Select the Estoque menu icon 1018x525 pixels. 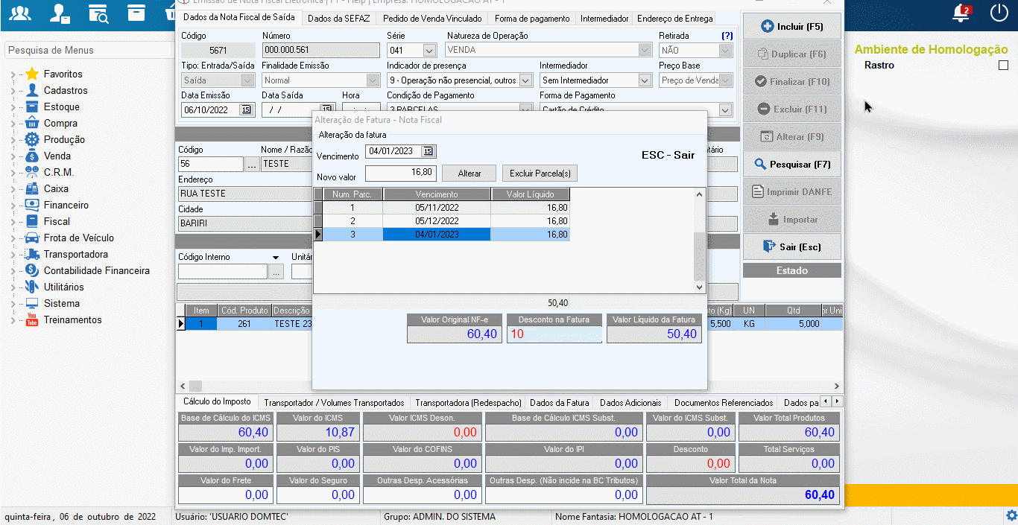[31, 106]
